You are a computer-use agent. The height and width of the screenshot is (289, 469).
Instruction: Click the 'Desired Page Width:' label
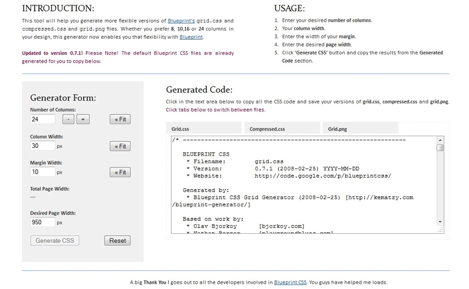53,213
